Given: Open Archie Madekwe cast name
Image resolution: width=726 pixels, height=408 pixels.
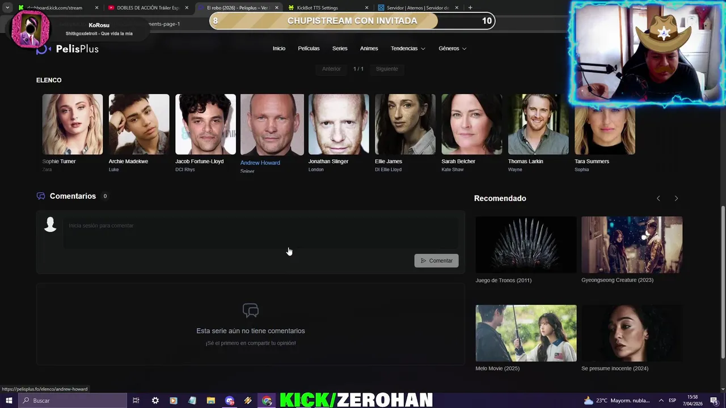Looking at the screenshot, I should (128, 161).
